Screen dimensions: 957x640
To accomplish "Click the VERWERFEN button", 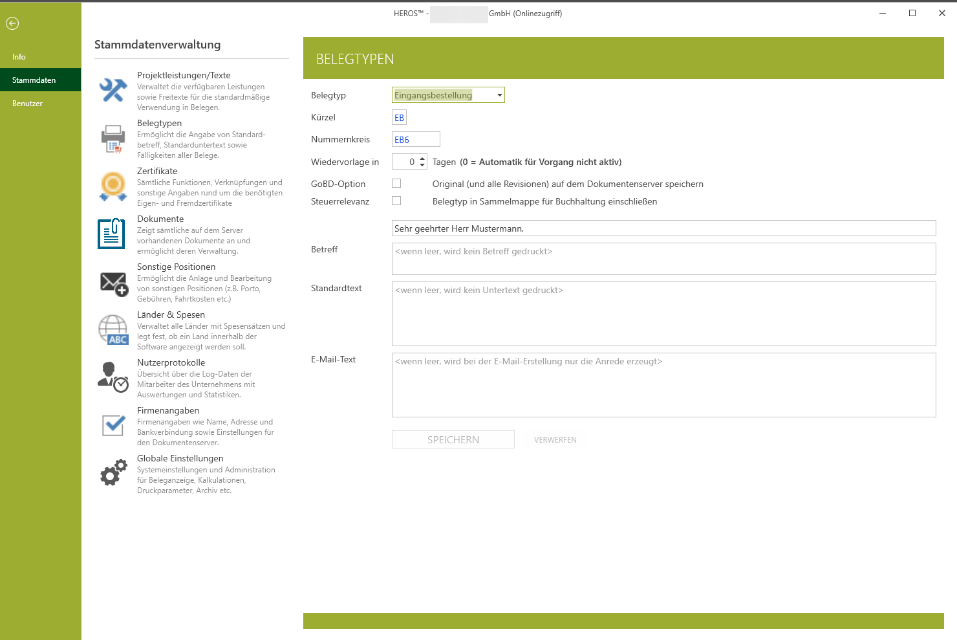I will 555,440.
